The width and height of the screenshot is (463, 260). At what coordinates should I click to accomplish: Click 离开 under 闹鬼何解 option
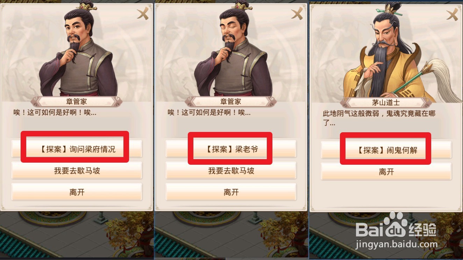(x=386, y=171)
